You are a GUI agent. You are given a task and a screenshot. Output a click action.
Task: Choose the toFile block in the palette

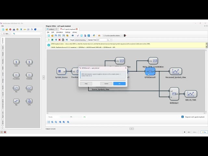29,101
